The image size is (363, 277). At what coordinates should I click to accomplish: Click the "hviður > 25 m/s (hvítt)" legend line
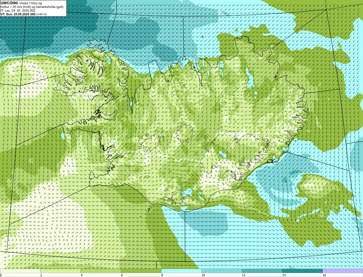tap(32, 7)
